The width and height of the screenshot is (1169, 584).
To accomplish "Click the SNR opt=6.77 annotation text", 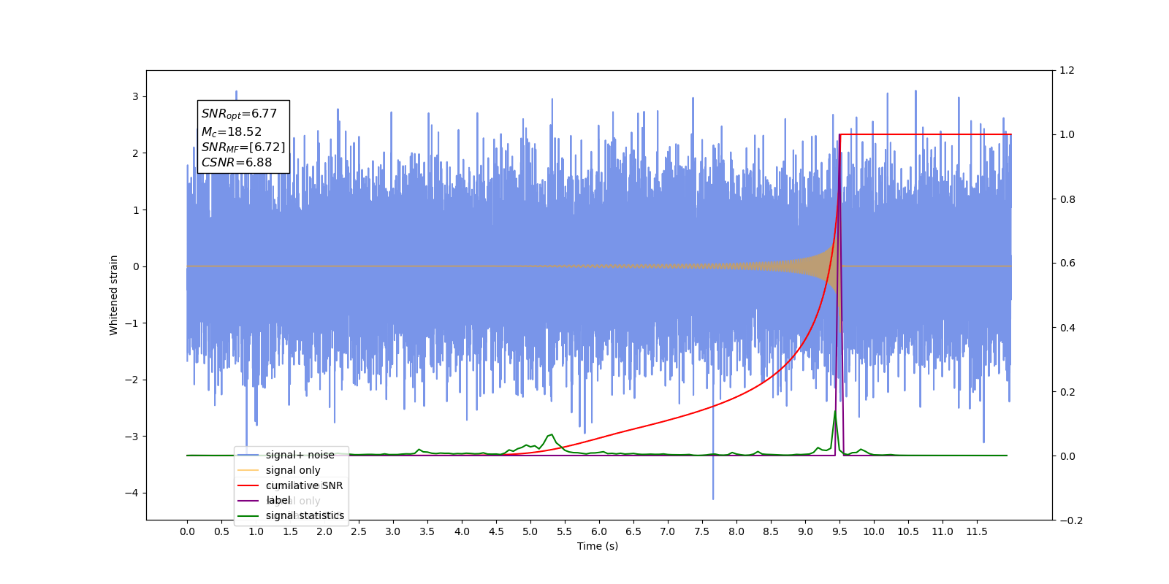I will point(239,114).
